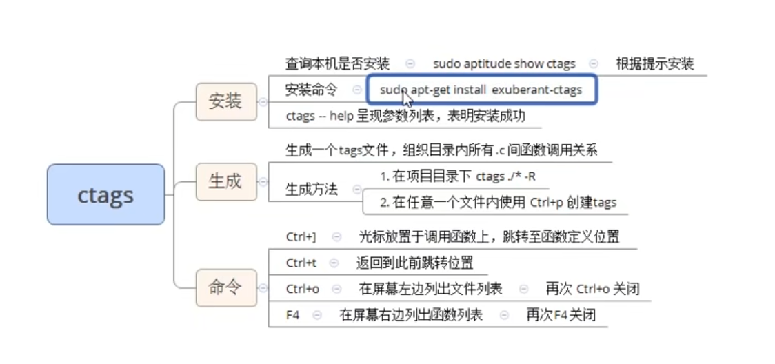
Task: Select the 在项目目录下 ctags ./* -R topic
Action: point(458,176)
